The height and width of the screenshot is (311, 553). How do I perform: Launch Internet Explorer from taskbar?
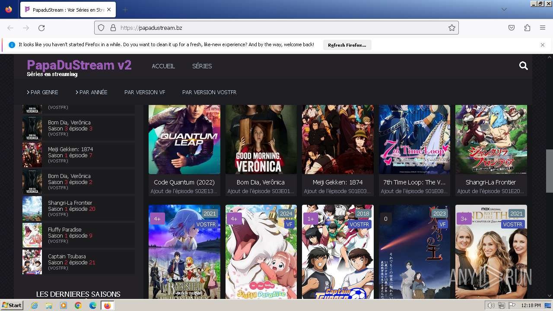pyautogui.click(x=34, y=305)
